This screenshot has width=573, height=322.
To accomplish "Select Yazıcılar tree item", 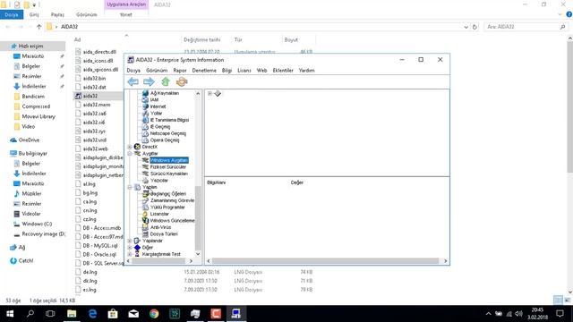I will (159, 181).
